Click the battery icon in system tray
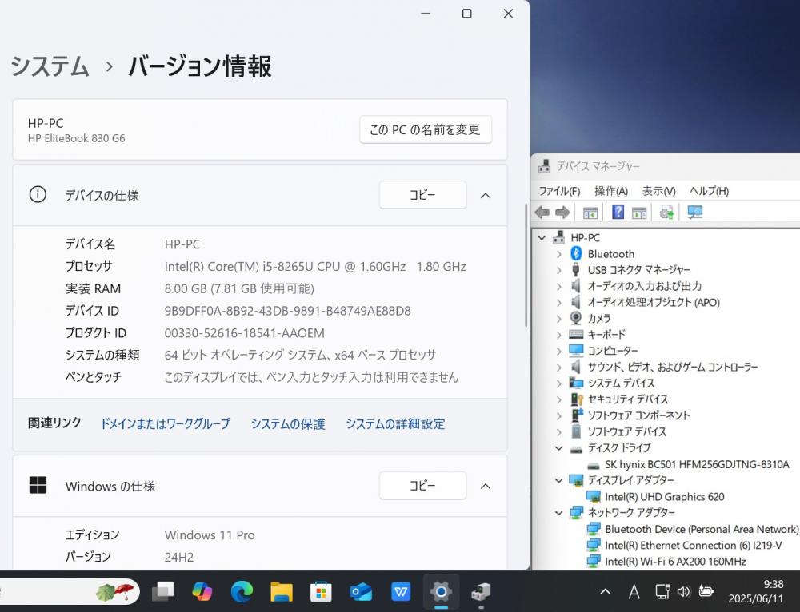 pyautogui.click(x=706, y=591)
